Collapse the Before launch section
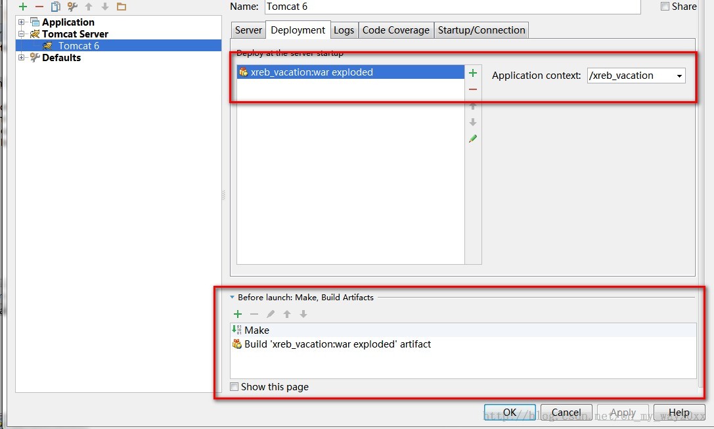714x429 pixels. (x=233, y=297)
